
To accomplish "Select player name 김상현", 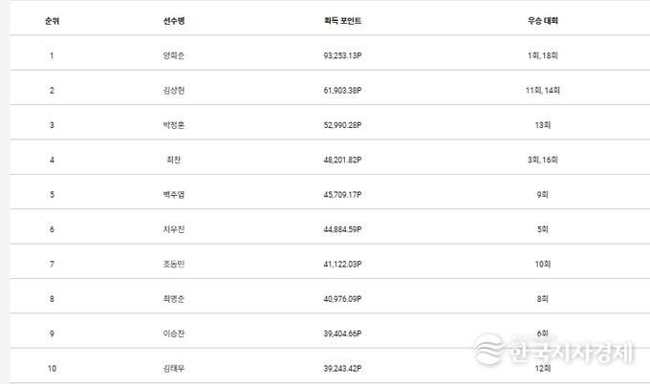I will (174, 90).
